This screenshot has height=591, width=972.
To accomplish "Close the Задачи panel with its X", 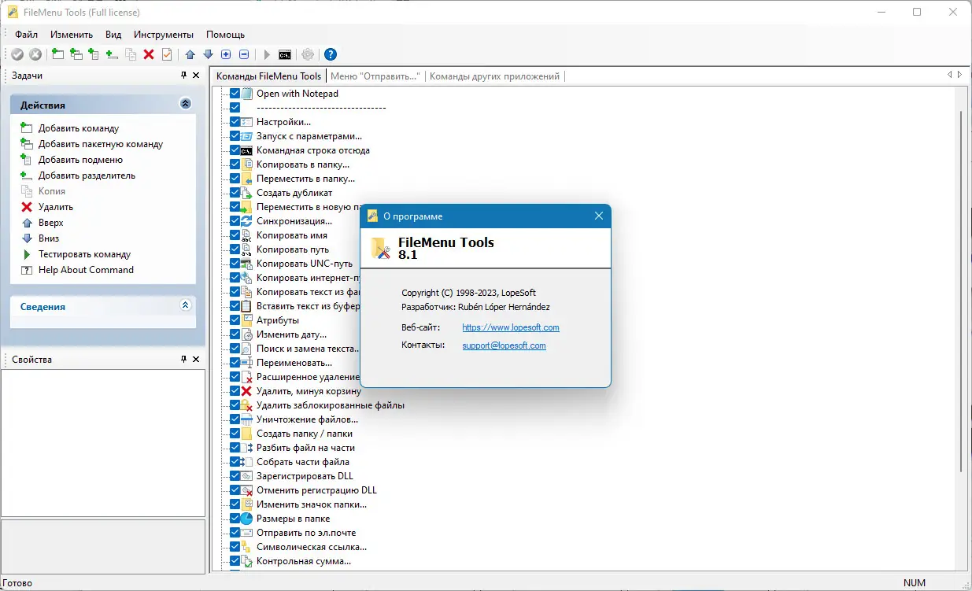I will pyautogui.click(x=196, y=76).
